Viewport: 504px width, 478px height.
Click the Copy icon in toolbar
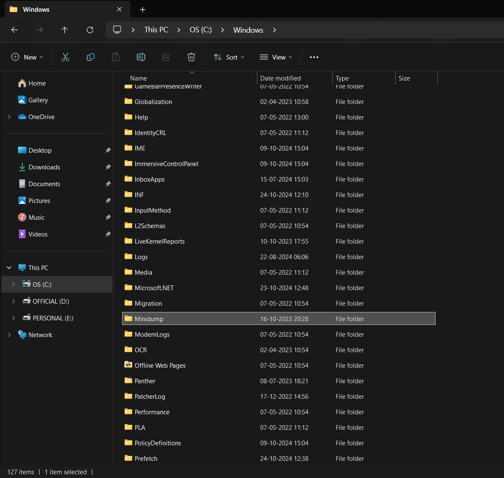coord(91,57)
